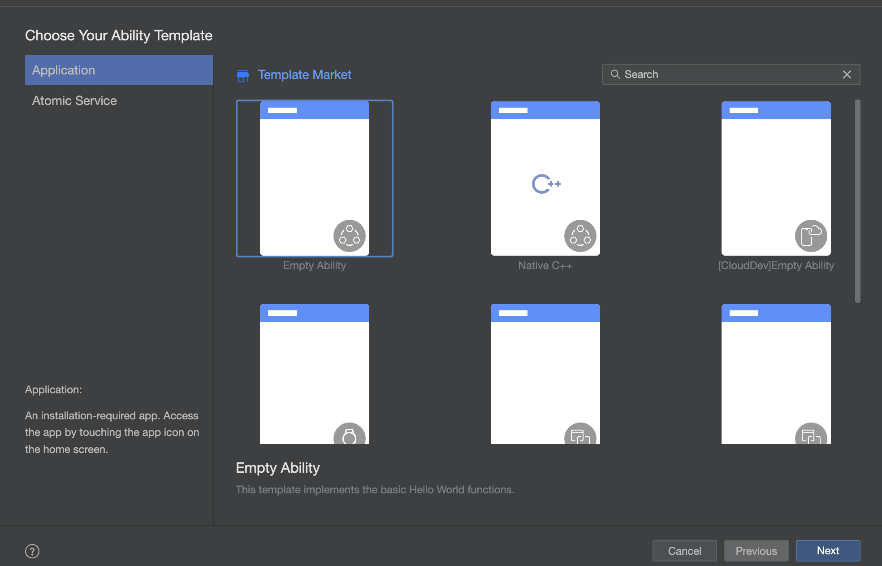Click the search magnifier icon
The image size is (882, 566).
(615, 74)
